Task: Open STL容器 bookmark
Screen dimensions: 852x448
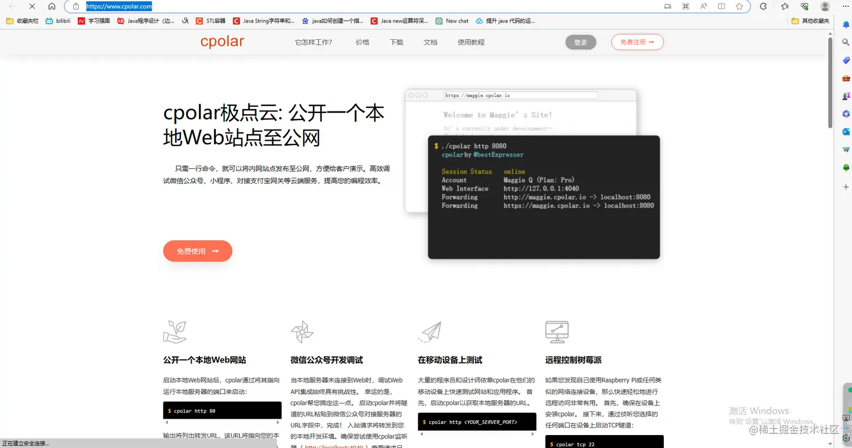Action: pos(211,21)
